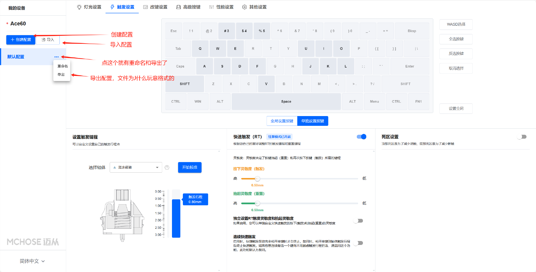The image size is (536, 272).
Task: Choose 导出 from the profile menu
Action: click(61, 74)
